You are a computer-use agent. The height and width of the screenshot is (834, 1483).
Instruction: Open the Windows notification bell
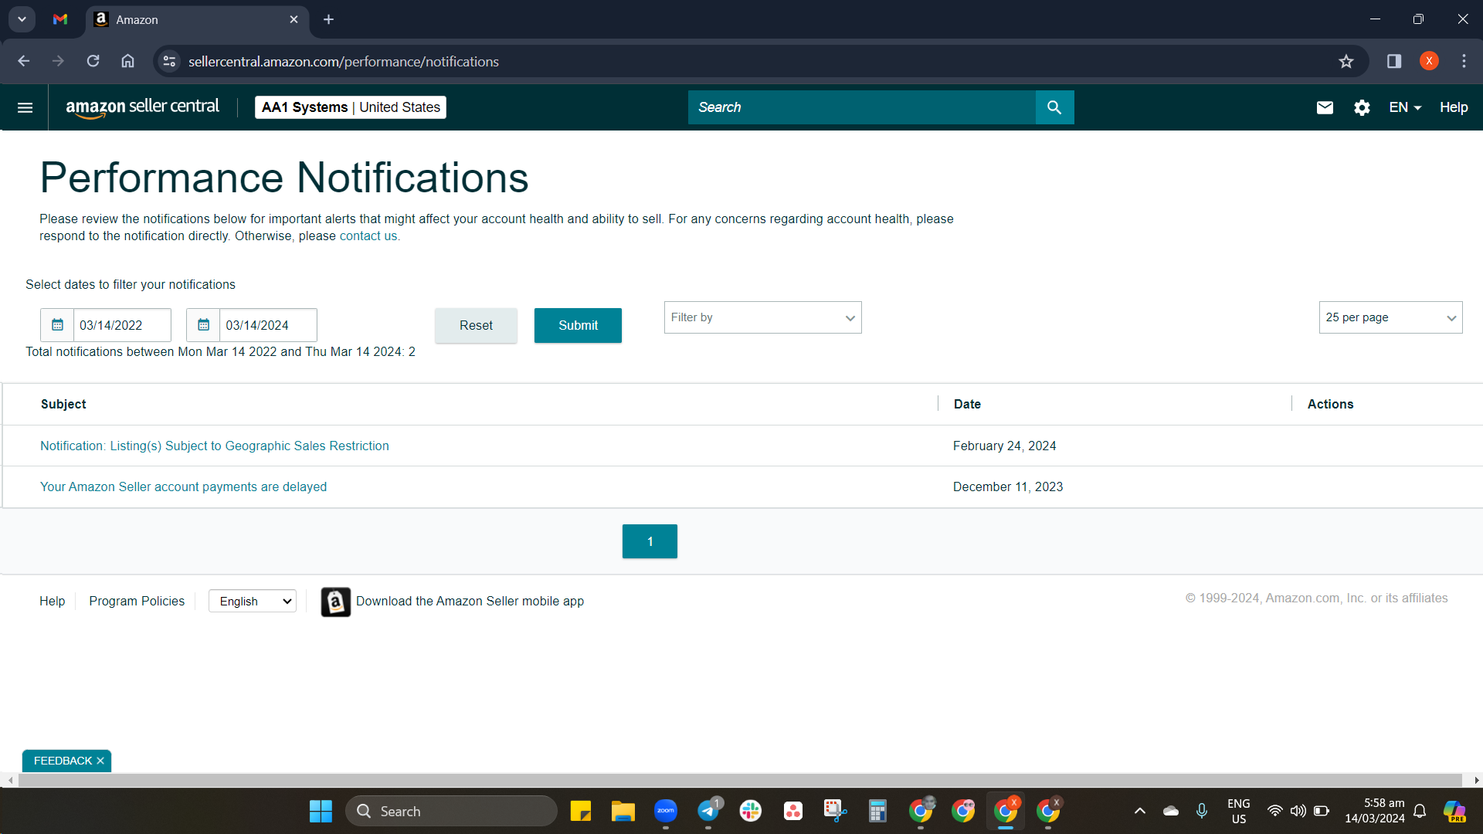pyautogui.click(x=1420, y=811)
